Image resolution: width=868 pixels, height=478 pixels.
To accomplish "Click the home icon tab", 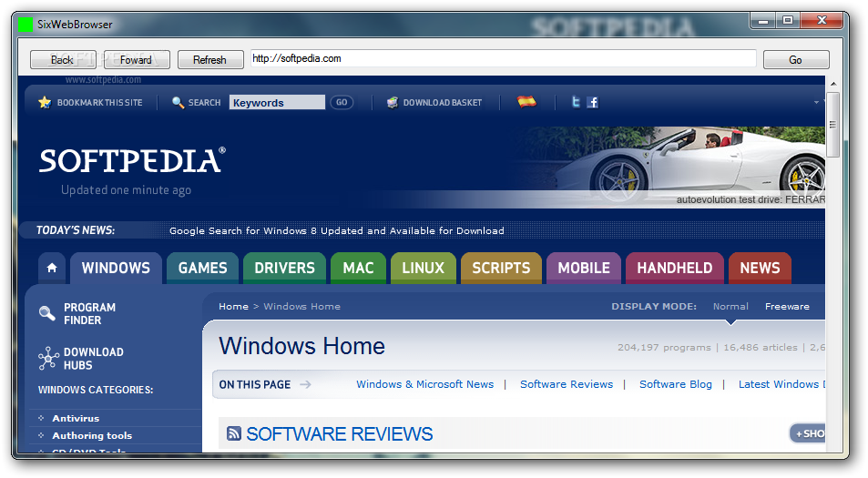I will point(52,268).
